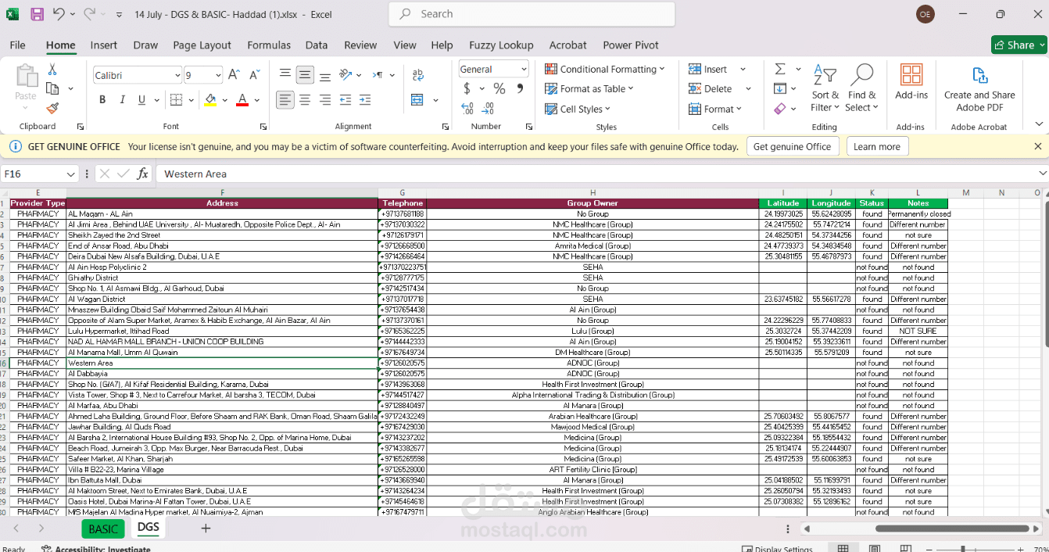Open the General number format dropdown
The width and height of the screenshot is (1049, 552).
522,69
